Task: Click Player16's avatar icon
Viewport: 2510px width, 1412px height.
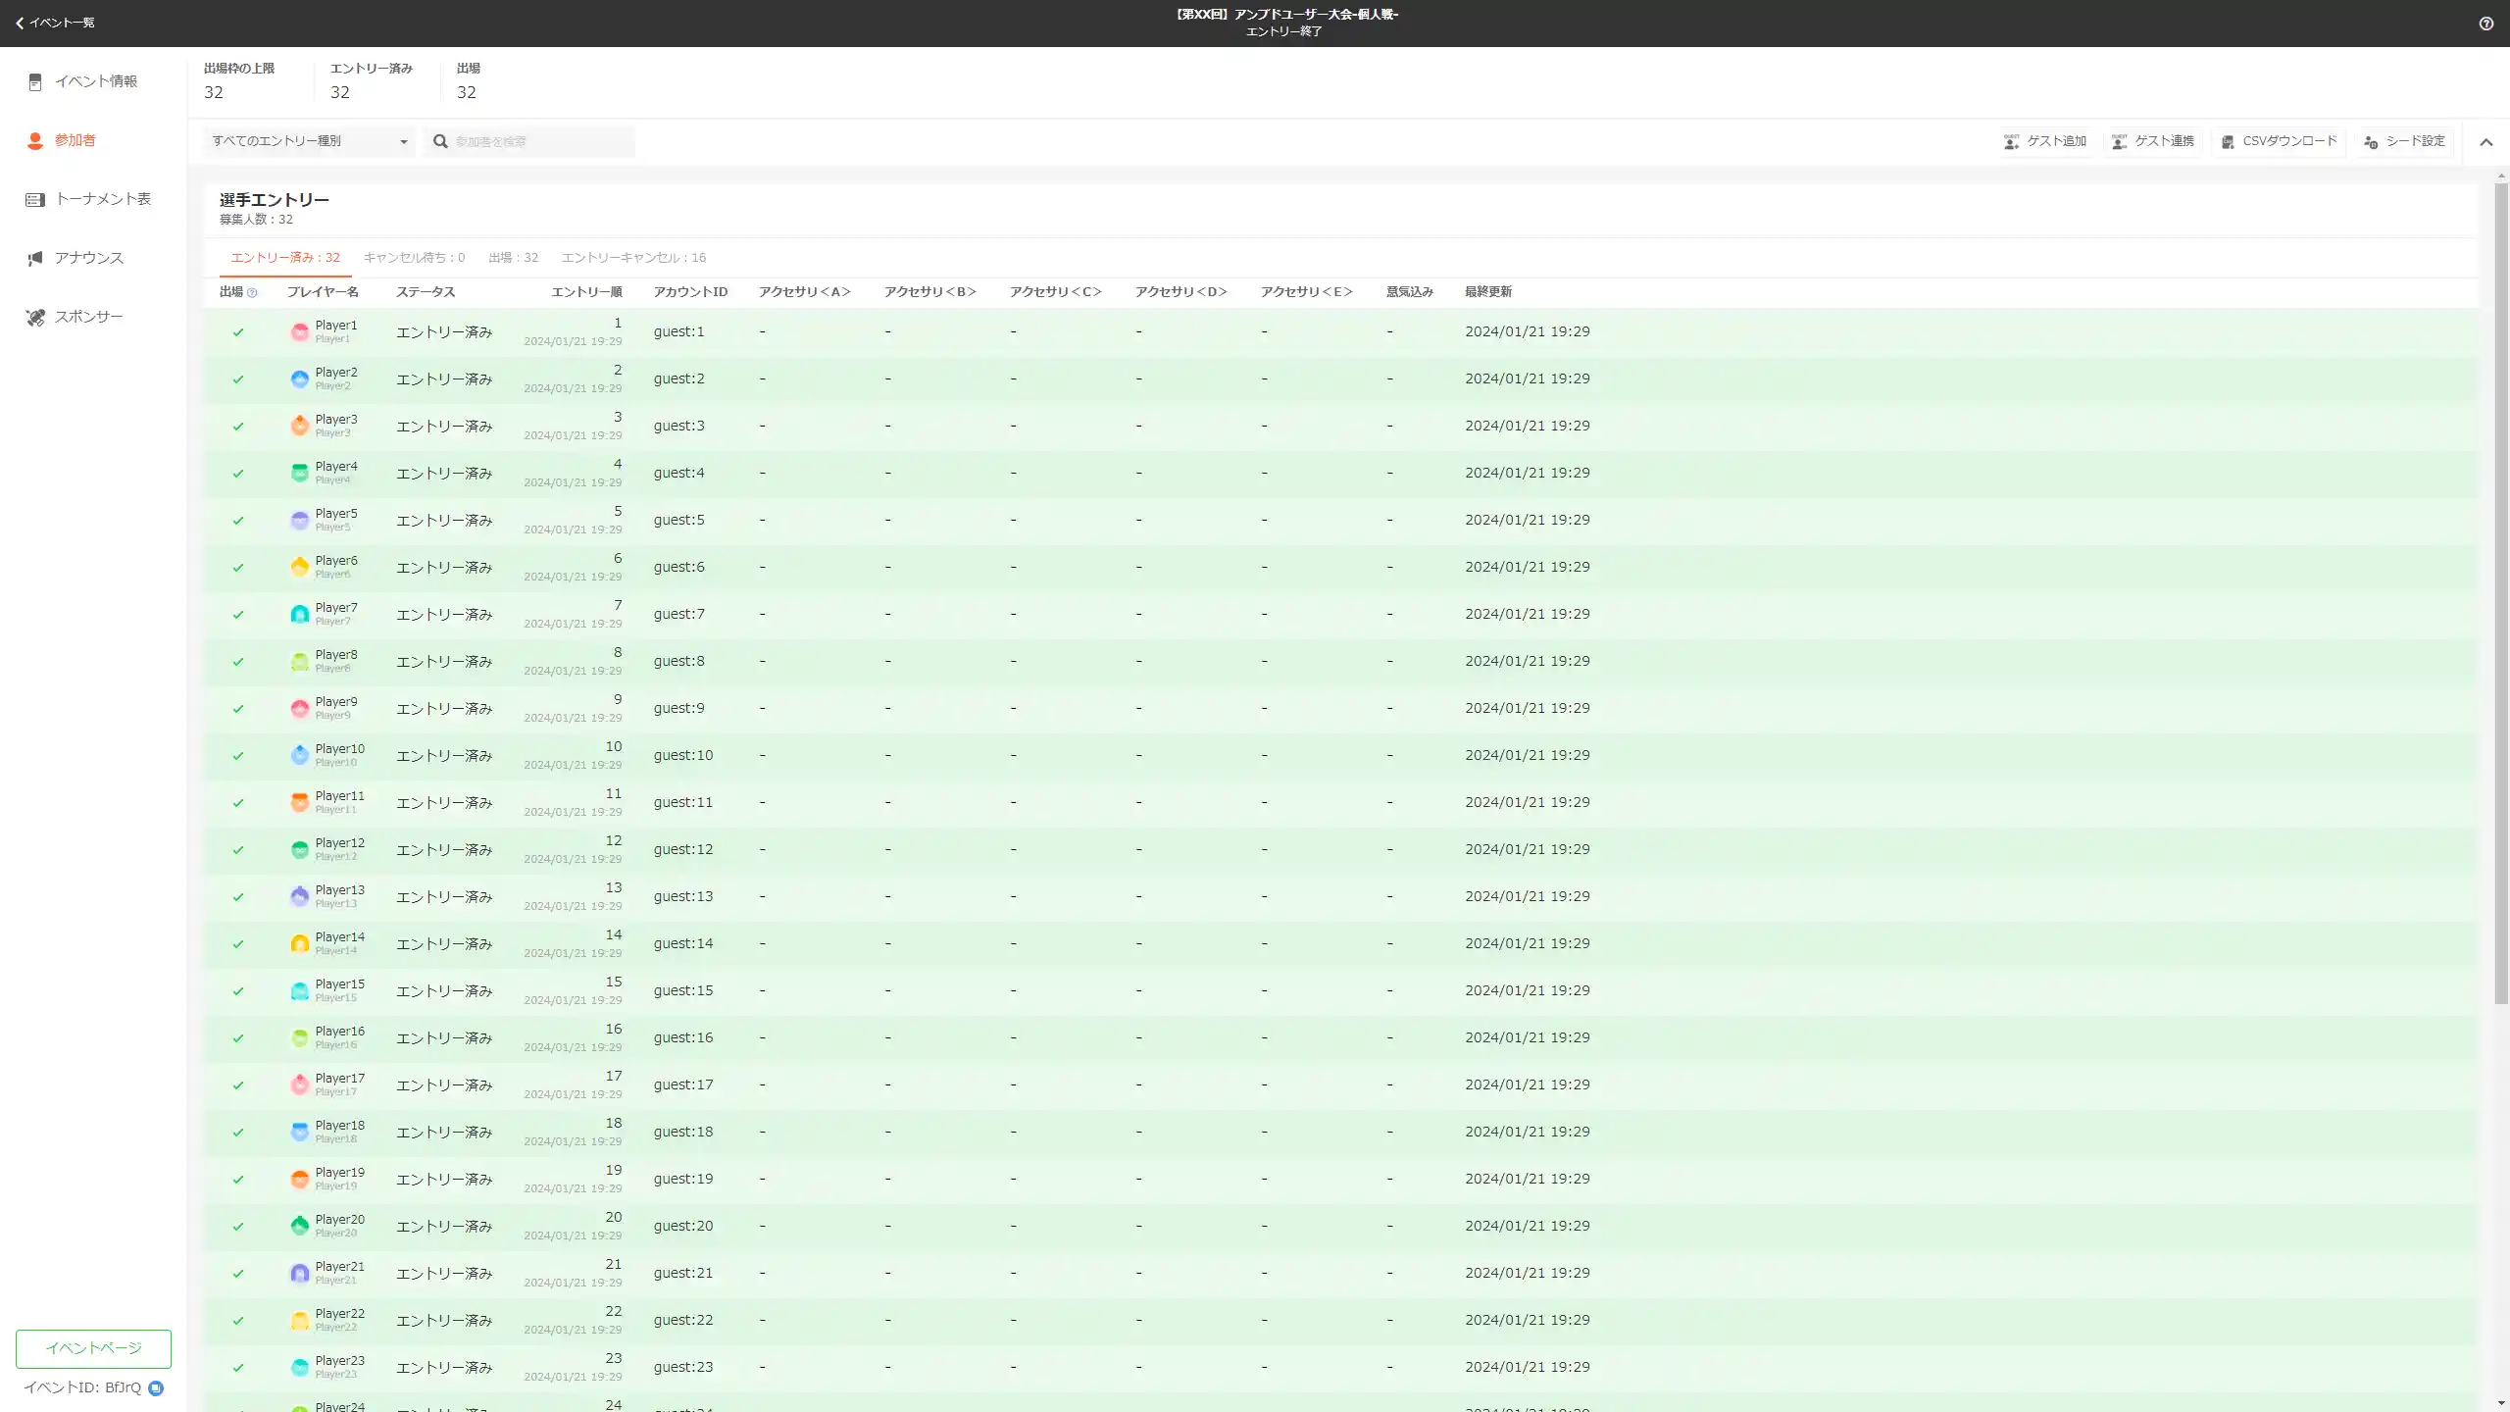Action: pos(300,1037)
